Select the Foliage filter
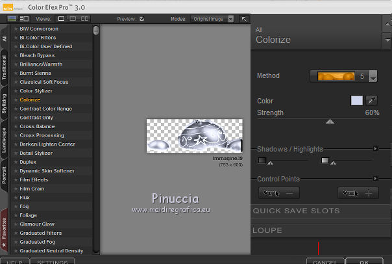The image size is (392, 264). [x=29, y=215]
